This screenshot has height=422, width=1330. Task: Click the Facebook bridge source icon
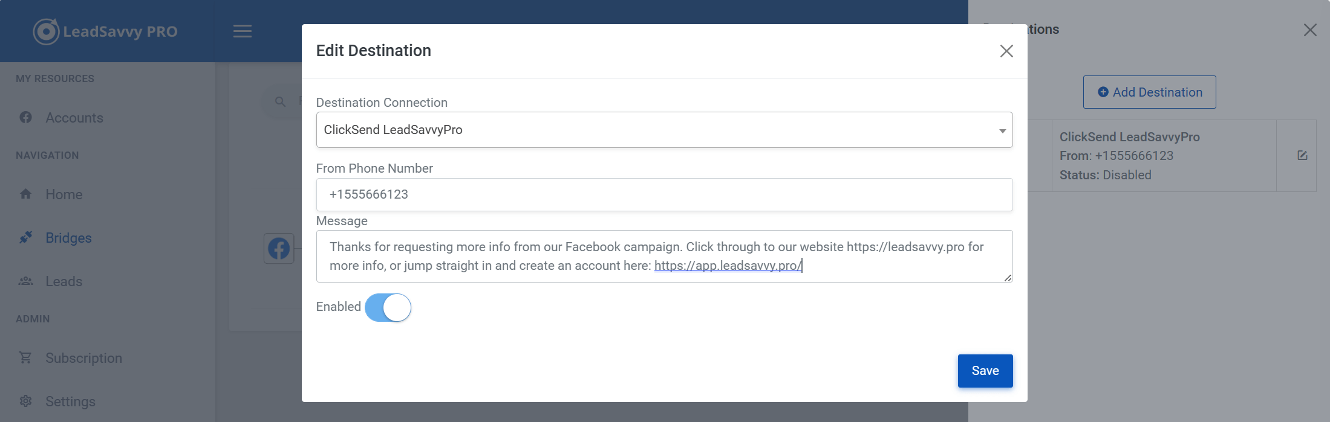tap(279, 248)
